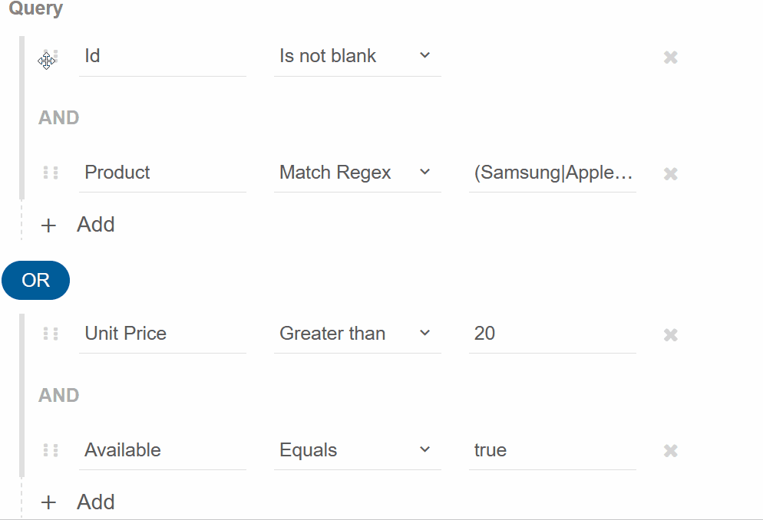Grab the drag handle of Id row
Image resolution: width=763 pixels, height=520 pixels.
(51, 57)
